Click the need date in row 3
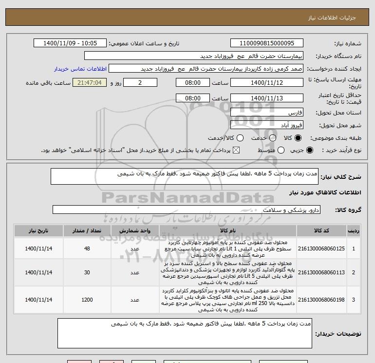This screenshot has width=375, height=363. 38,300
